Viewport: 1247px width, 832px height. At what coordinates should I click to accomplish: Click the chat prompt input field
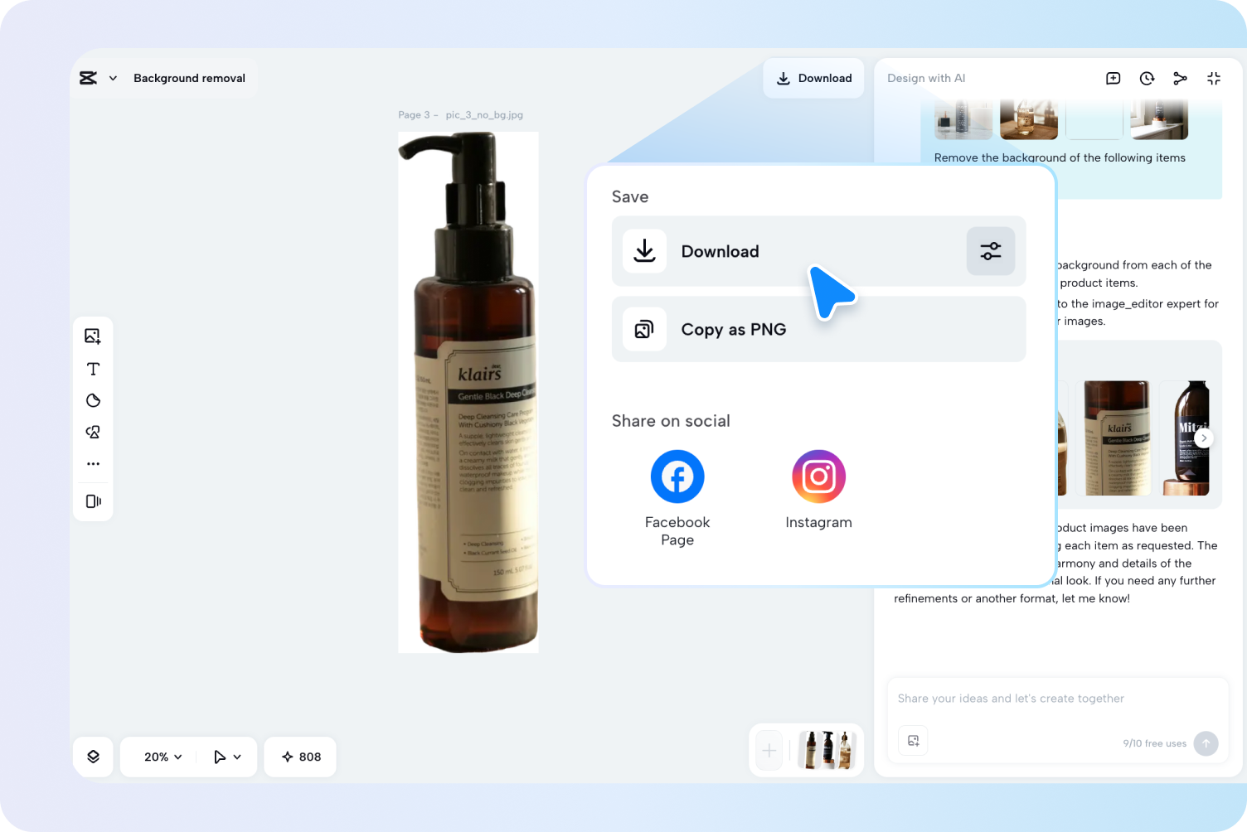tap(1057, 699)
